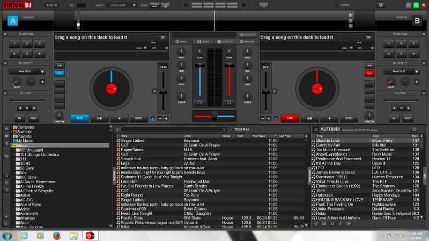Add an effect slot on deck B
Screen dimensions: 429x241
(x=417, y=82)
